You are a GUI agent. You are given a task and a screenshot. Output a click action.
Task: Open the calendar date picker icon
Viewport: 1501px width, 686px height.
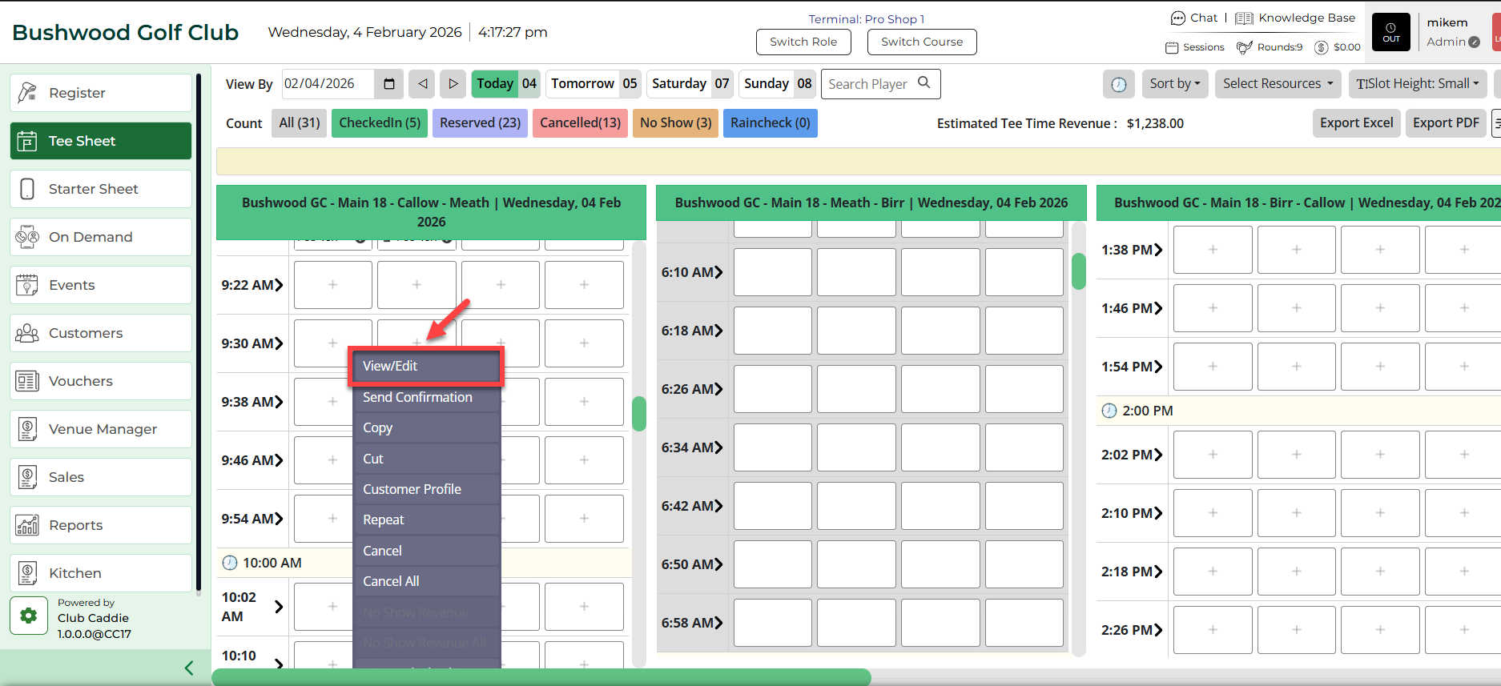pos(389,84)
